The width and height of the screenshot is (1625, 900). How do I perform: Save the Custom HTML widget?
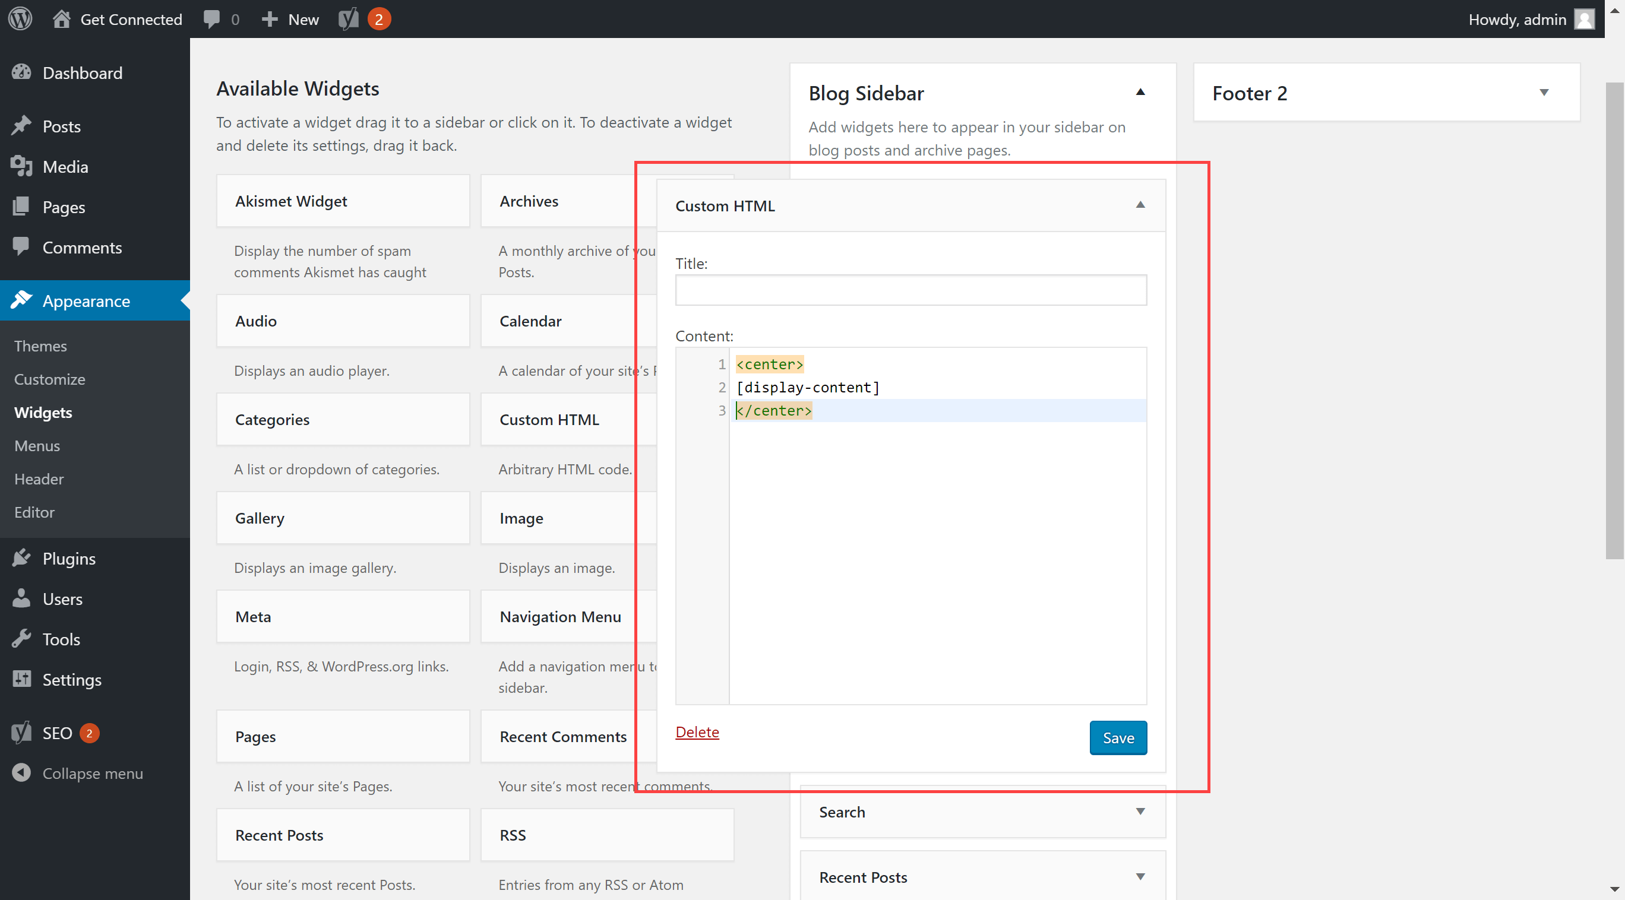click(1118, 737)
